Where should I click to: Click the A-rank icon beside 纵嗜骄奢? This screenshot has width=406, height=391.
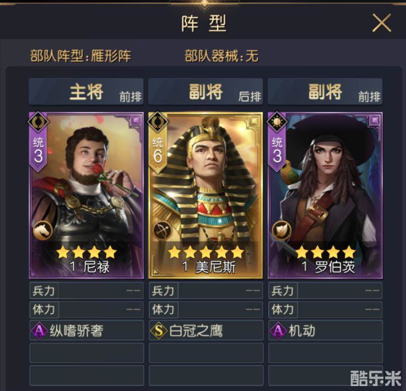pyautogui.click(x=39, y=331)
